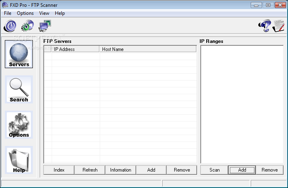Open the gear and globe settings toolbar icon
Image resolution: width=288 pixels, height=188 pixels.
pyautogui.click(x=28, y=26)
